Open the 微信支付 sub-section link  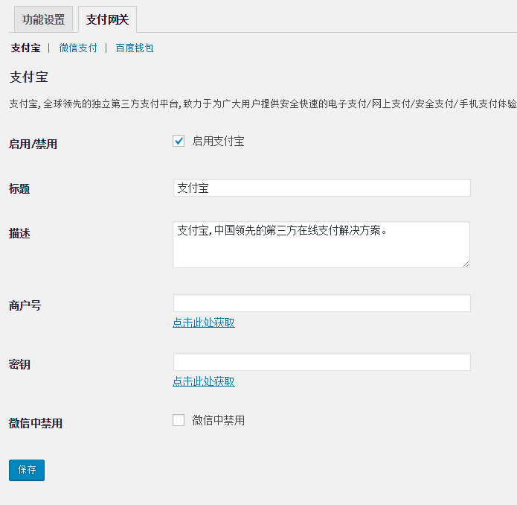[x=78, y=48]
